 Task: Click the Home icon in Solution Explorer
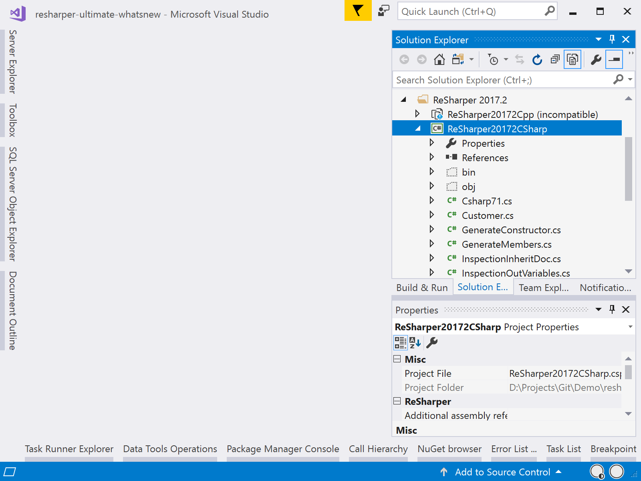(x=439, y=60)
